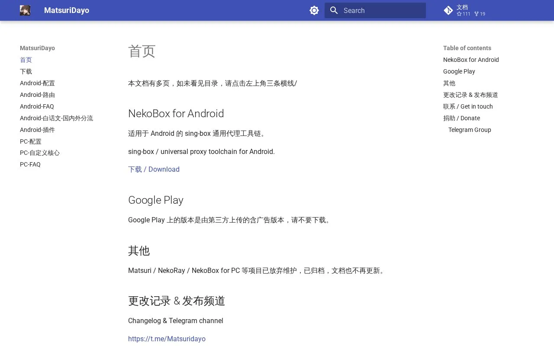Toggle the light/dark theme icon

[x=314, y=10]
